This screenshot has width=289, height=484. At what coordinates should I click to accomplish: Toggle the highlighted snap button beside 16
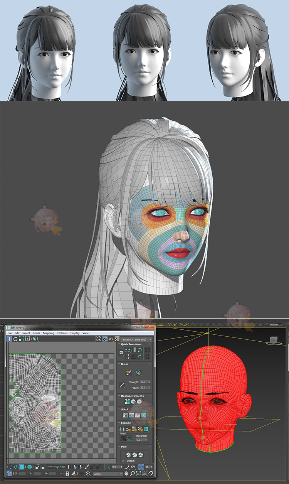tap(141, 467)
